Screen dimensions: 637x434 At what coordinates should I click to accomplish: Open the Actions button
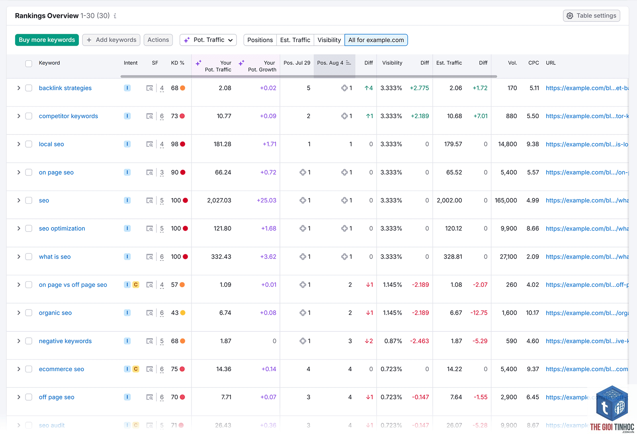pos(158,40)
